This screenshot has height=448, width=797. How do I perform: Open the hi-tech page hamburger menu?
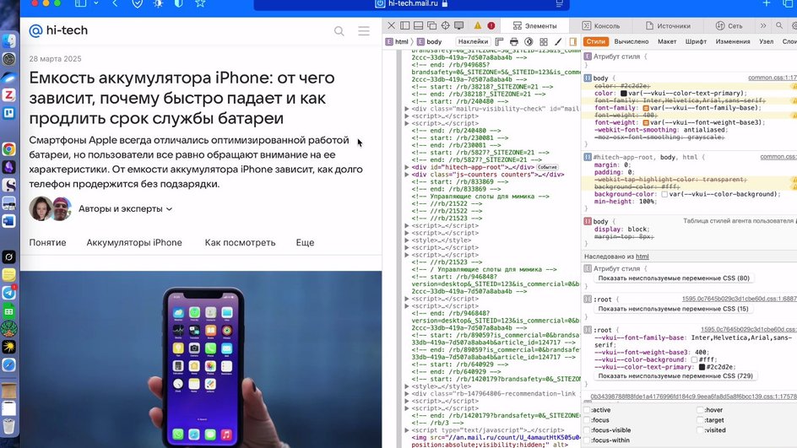coord(364,31)
